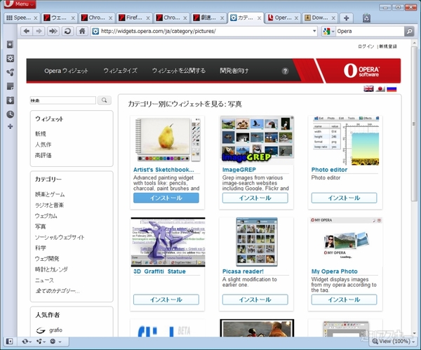The image size is (421, 350).
Task: Switch to the Dow... tab
Action: click(x=320, y=18)
